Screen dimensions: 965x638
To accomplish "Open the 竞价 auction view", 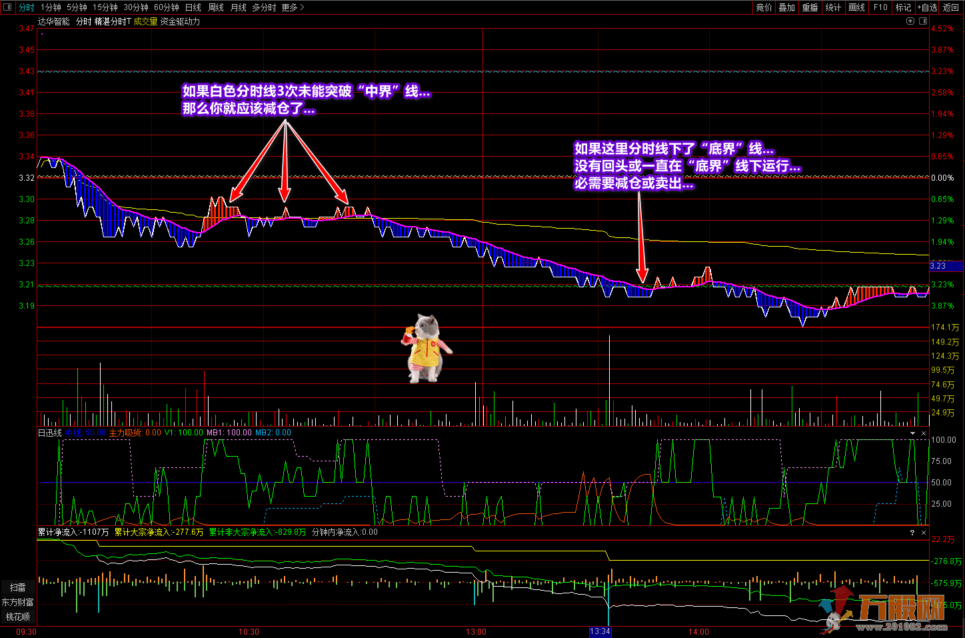I will (x=764, y=7).
